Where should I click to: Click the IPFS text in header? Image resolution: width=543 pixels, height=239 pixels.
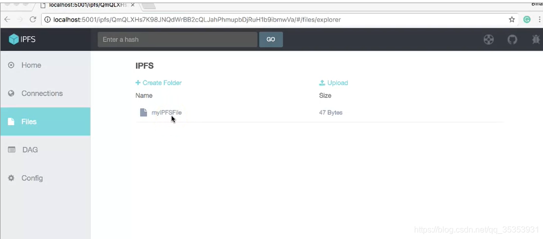[28, 39]
